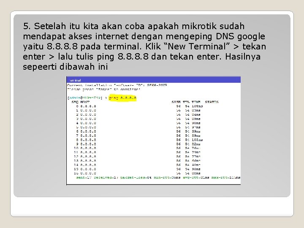This screenshot has height=228, width=304.
Task: Click sequence number 16 in last row
Action: click(76, 174)
